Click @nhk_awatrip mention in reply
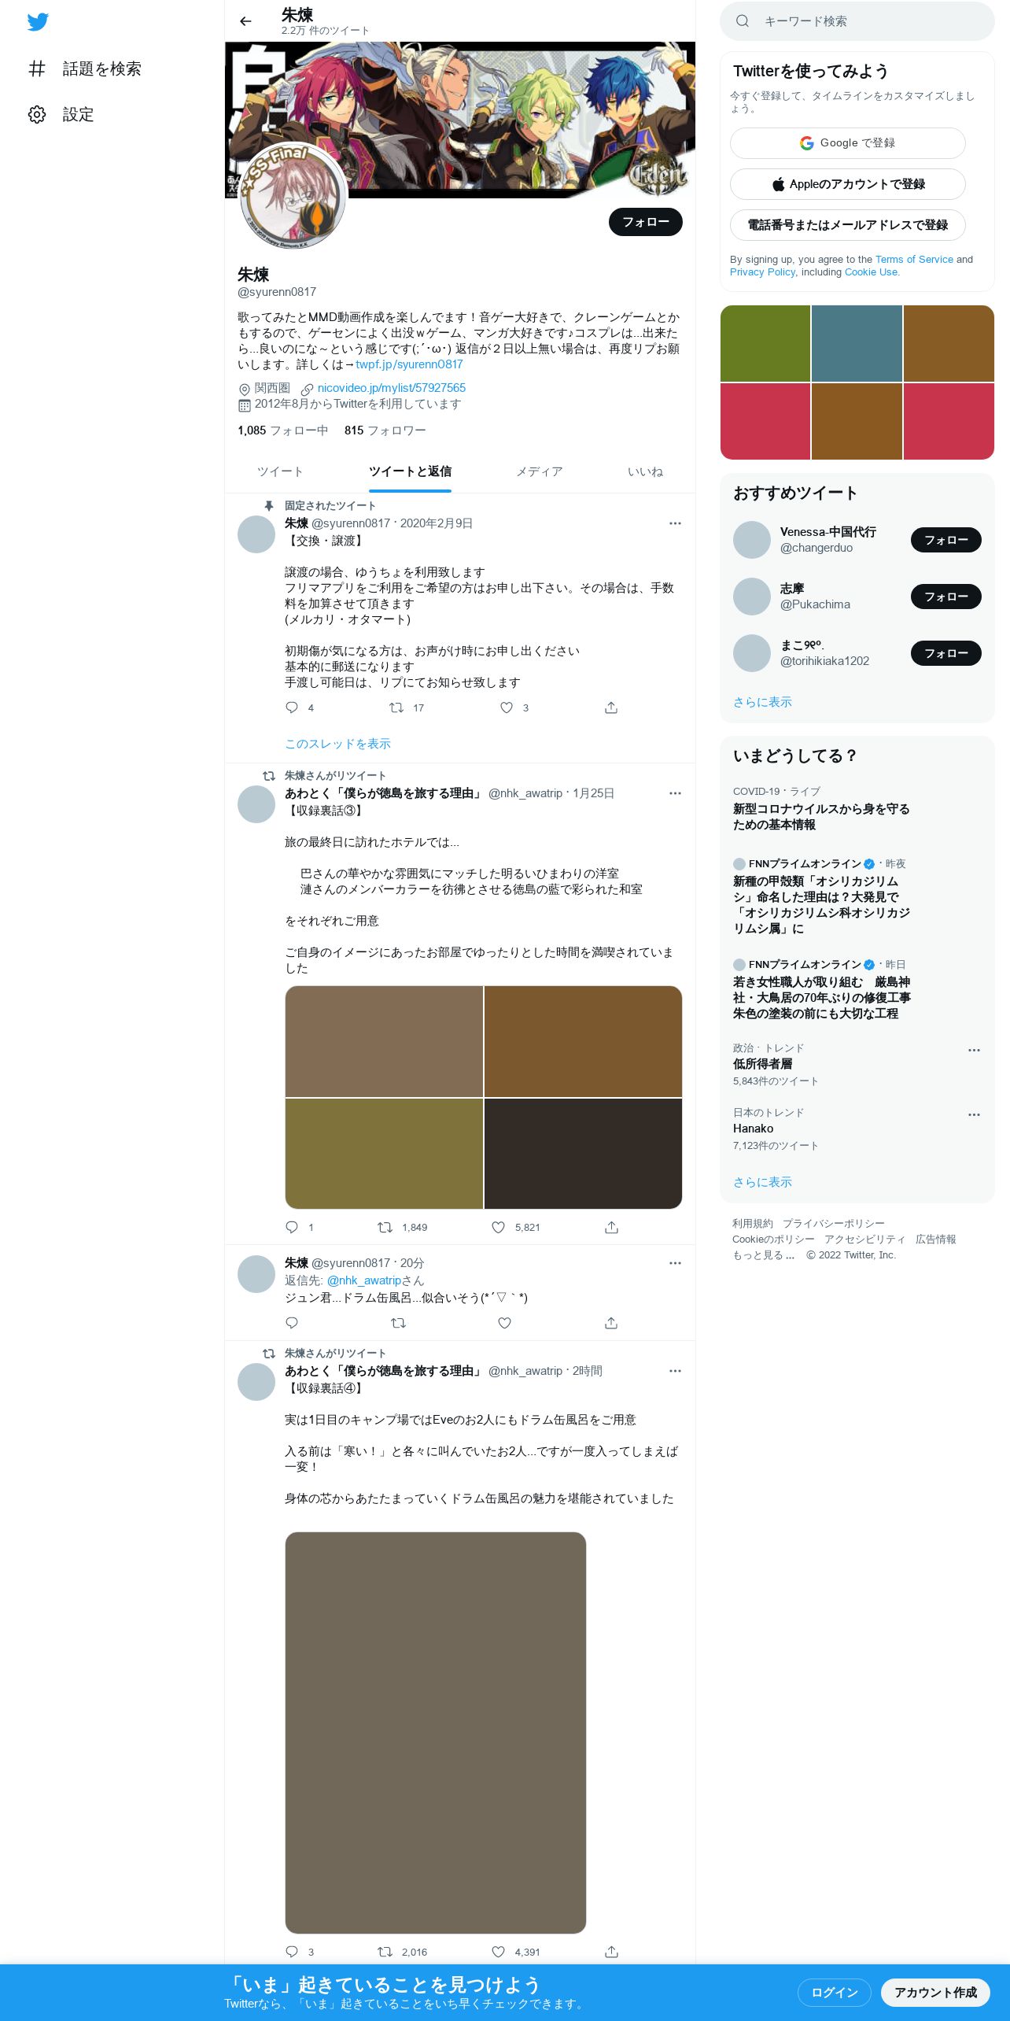The image size is (1010, 2021). coord(364,1280)
